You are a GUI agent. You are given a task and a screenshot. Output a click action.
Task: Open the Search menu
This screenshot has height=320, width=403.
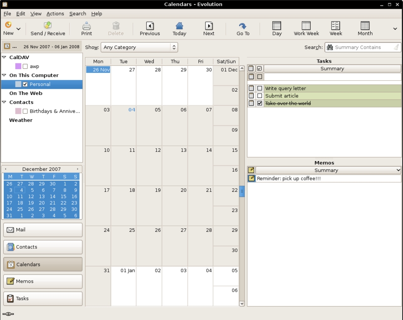[77, 14]
